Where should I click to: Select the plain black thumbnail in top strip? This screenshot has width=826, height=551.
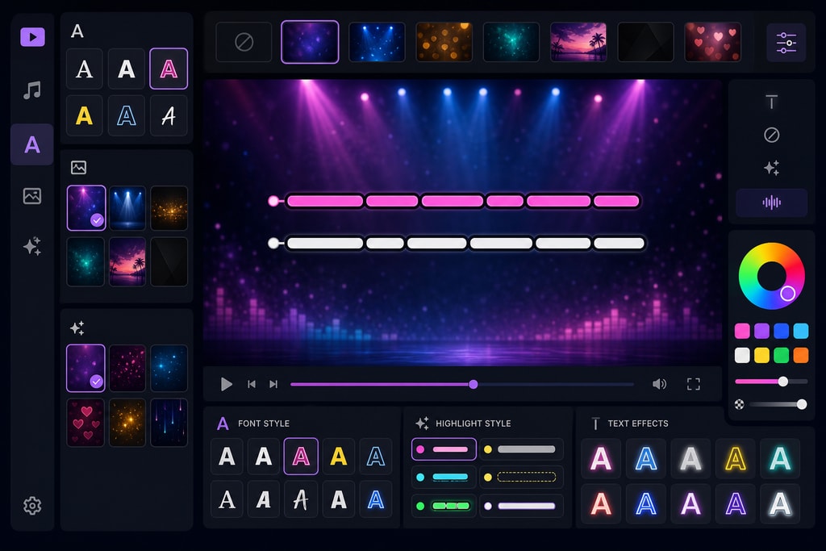(645, 42)
